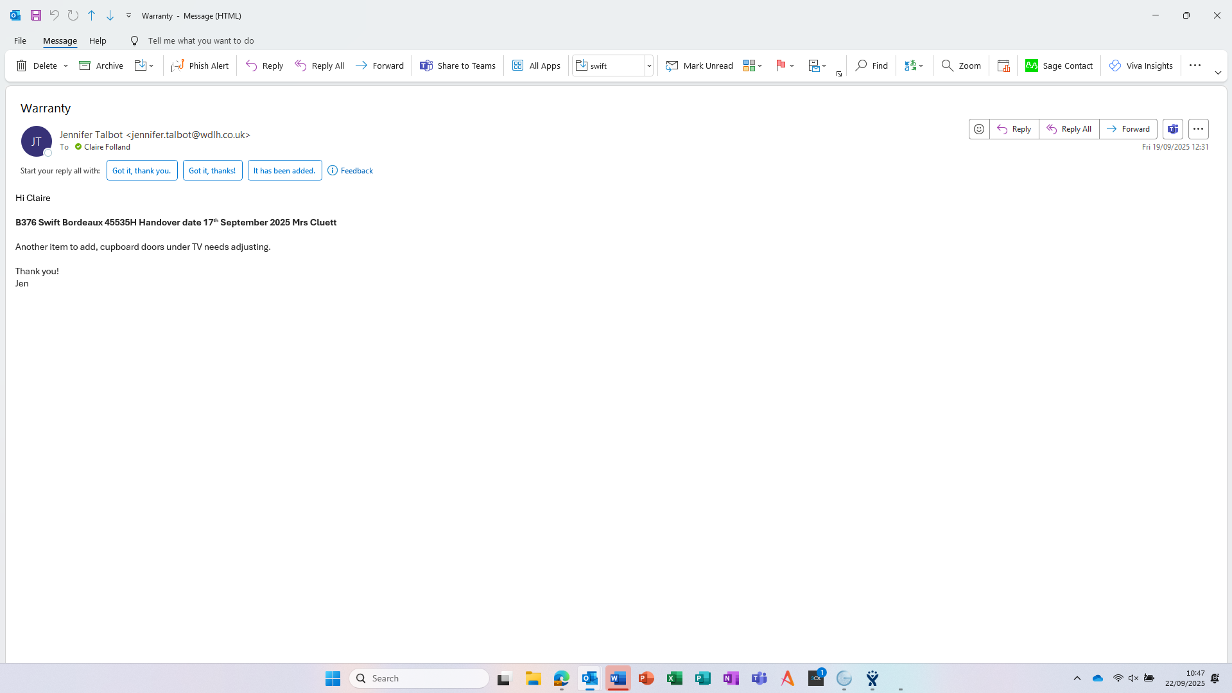Mark this email as Unread
This screenshot has width=1232, height=693.
pyautogui.click(x=699, y=66)
